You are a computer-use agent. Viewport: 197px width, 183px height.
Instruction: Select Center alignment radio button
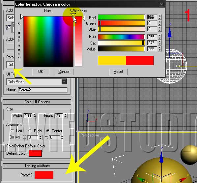point(48,131)
